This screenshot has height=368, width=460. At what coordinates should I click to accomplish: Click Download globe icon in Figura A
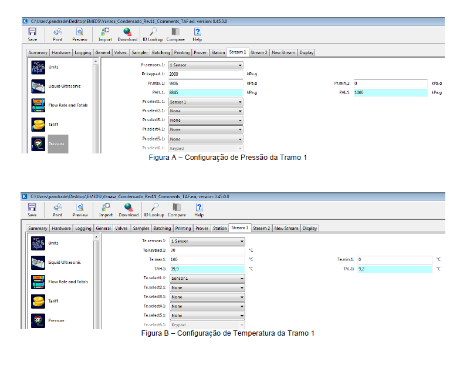click(127, 32)
